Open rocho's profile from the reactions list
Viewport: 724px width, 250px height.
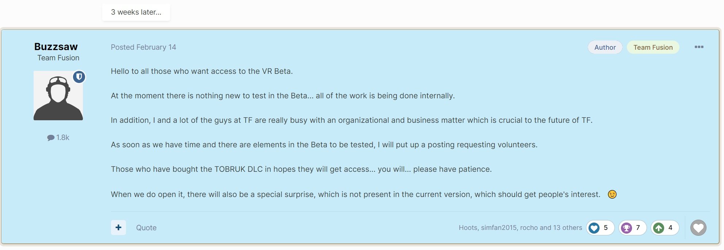[529, 228]
